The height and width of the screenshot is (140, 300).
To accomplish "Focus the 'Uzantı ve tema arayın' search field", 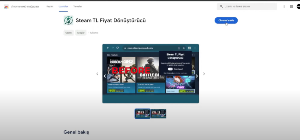I will 247,6.
